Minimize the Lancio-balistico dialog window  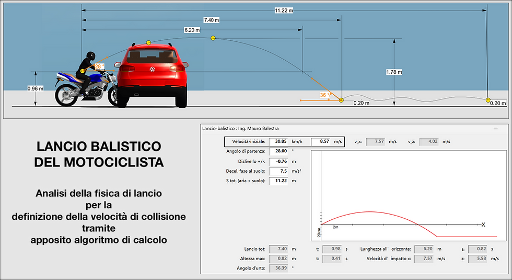[496, 128]
